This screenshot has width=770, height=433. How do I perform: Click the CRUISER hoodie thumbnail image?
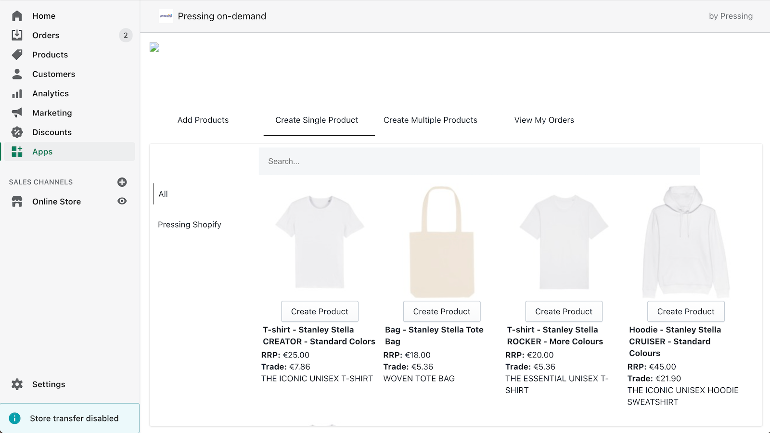tap(686, 242)
